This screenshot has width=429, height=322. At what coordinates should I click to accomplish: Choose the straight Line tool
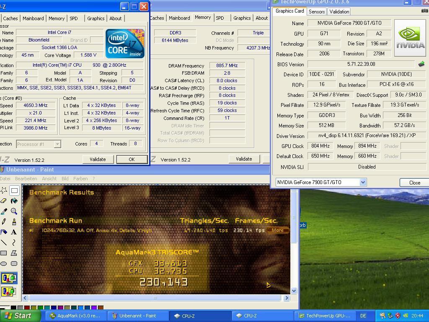(x=4, y=242)
